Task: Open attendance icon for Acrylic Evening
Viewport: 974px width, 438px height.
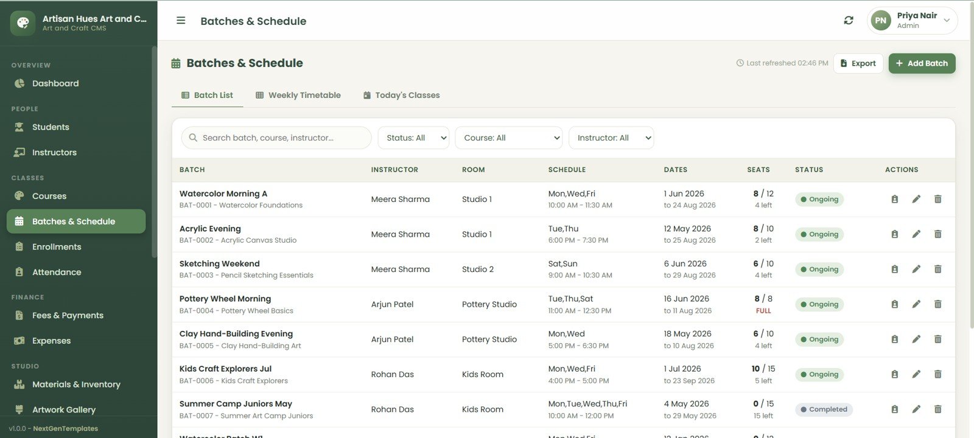Action: (x=894, y=234)
